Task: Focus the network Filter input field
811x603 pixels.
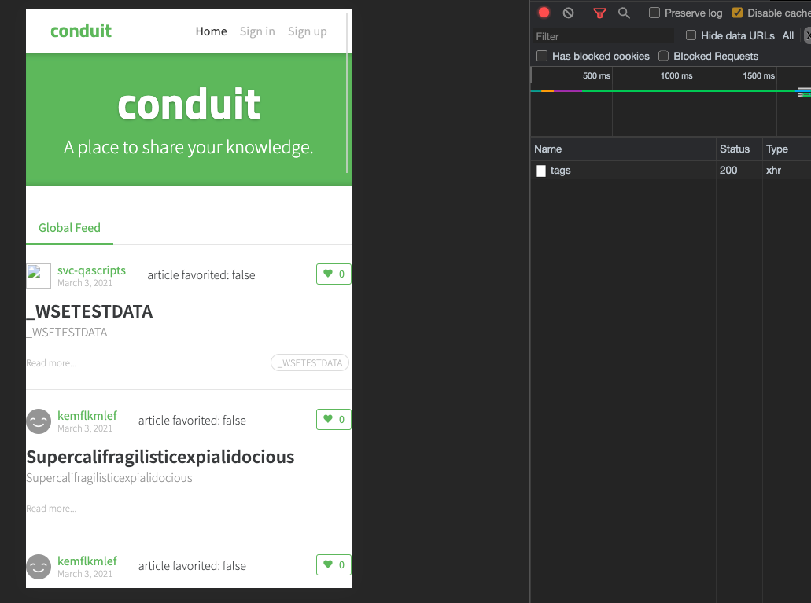Action: point(603,36)
